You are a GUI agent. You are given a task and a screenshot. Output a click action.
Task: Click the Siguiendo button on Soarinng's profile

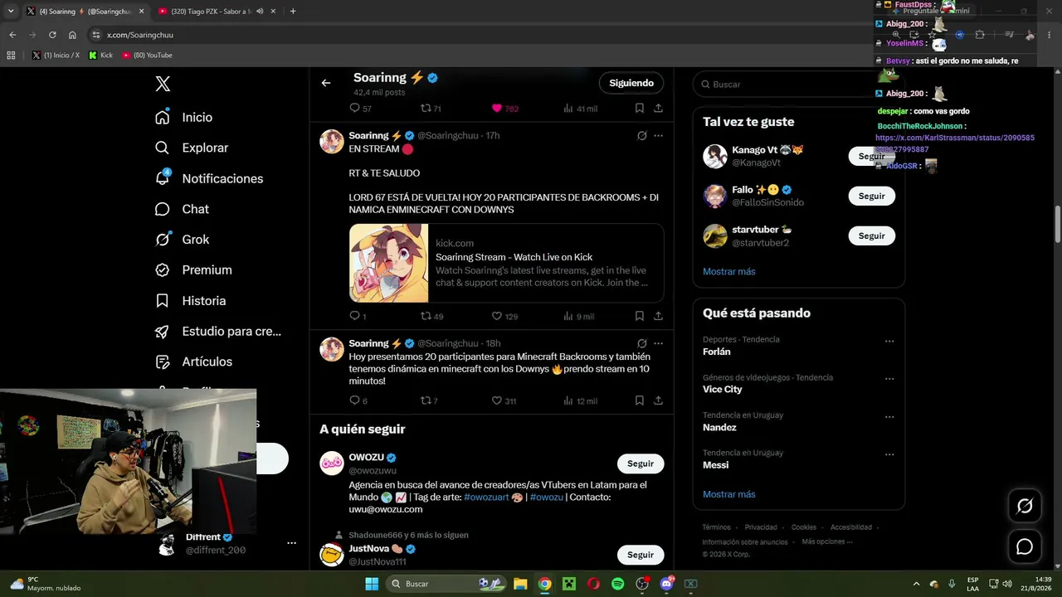[x=631, y=83]
